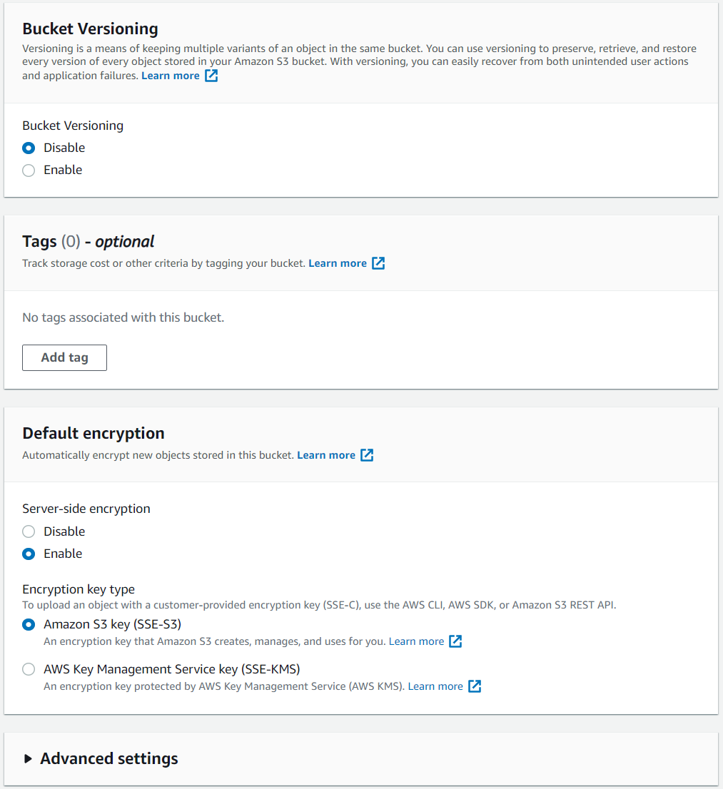Open Learn more link for SSE-S3 key

coord(416,641)
